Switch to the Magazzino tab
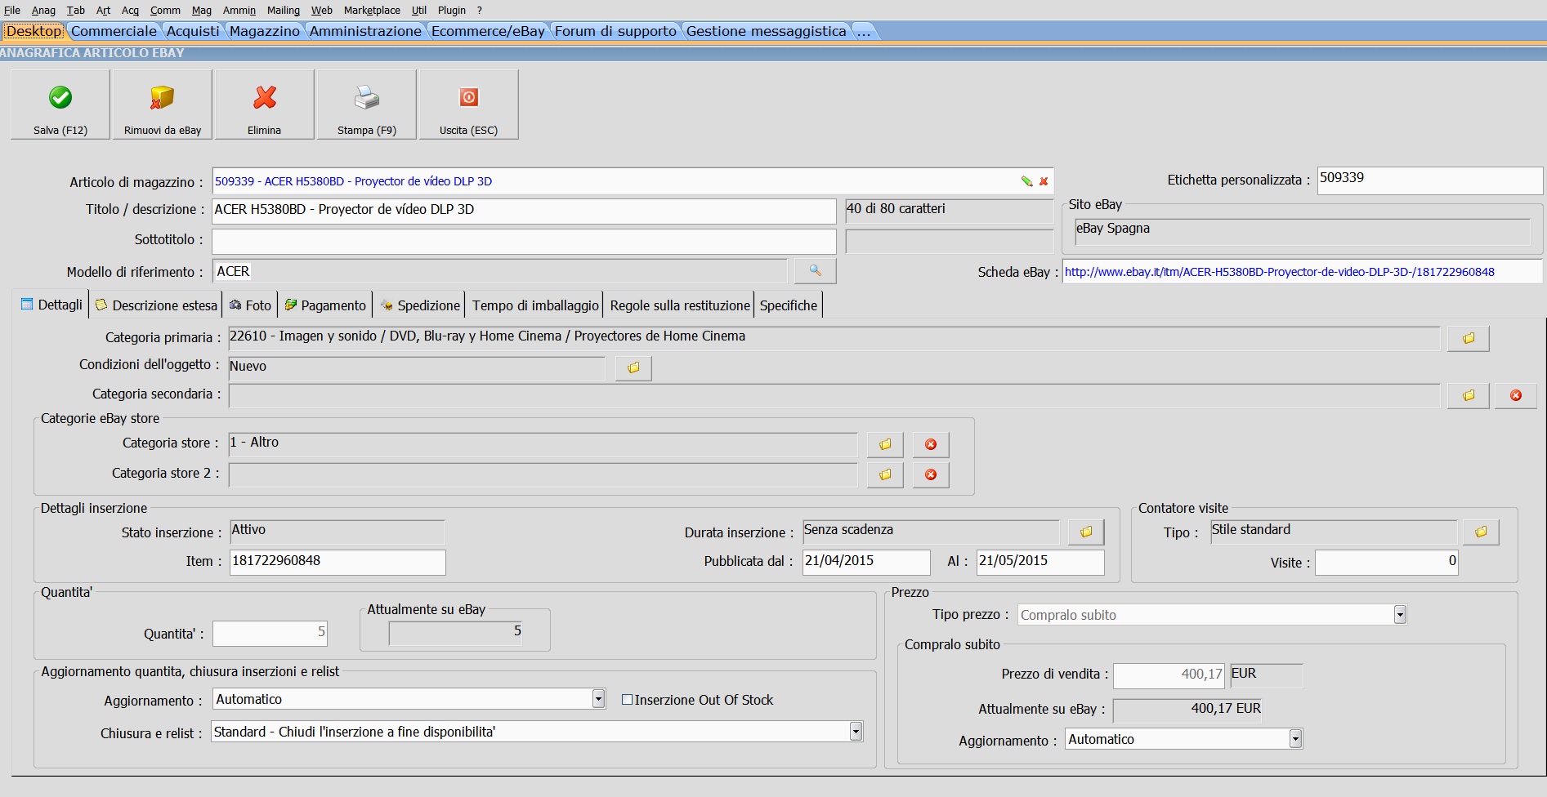This screenshot has width=1547, height=797. pyautogui.click(x=265, y=31)
